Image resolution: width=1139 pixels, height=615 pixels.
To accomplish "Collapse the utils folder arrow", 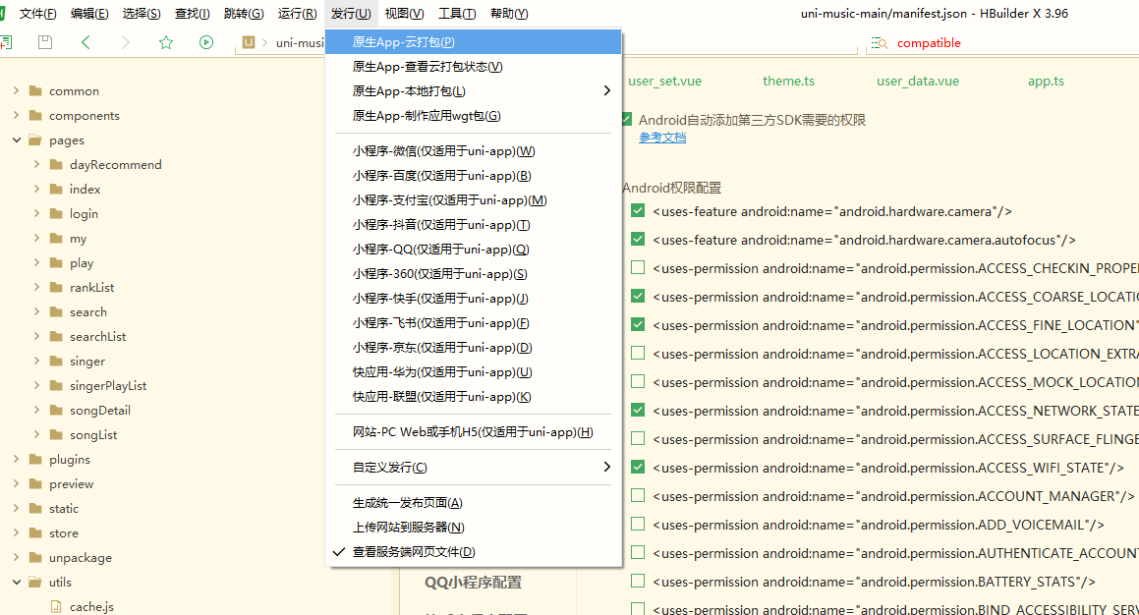I will click(16, 582).
